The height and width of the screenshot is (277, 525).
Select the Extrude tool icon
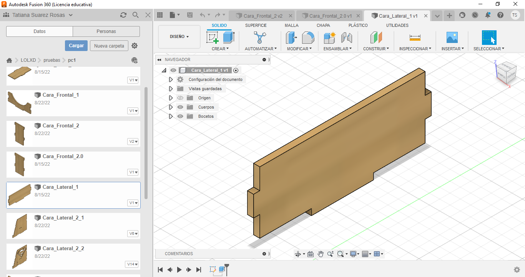tap(229, 38)
